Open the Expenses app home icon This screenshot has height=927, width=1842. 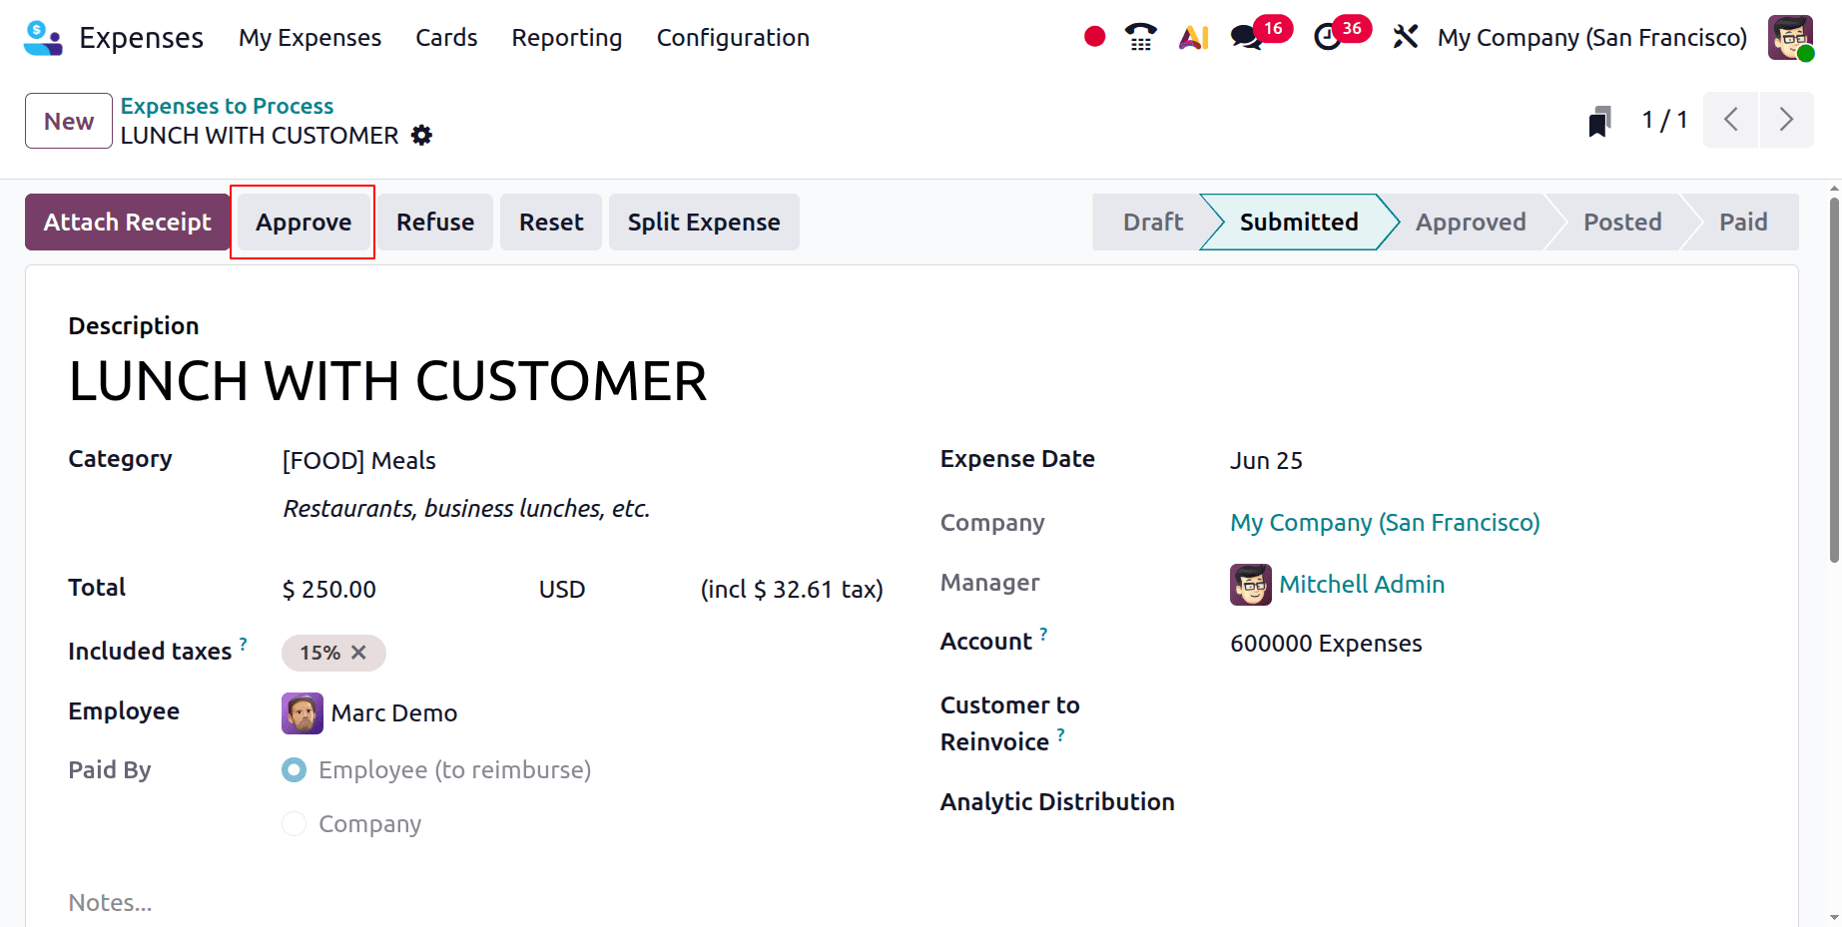43,38
